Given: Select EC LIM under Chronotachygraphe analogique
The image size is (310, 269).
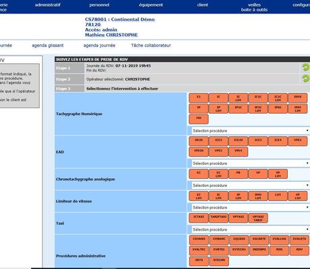Looking at the screenshot, I should [218, 174].
